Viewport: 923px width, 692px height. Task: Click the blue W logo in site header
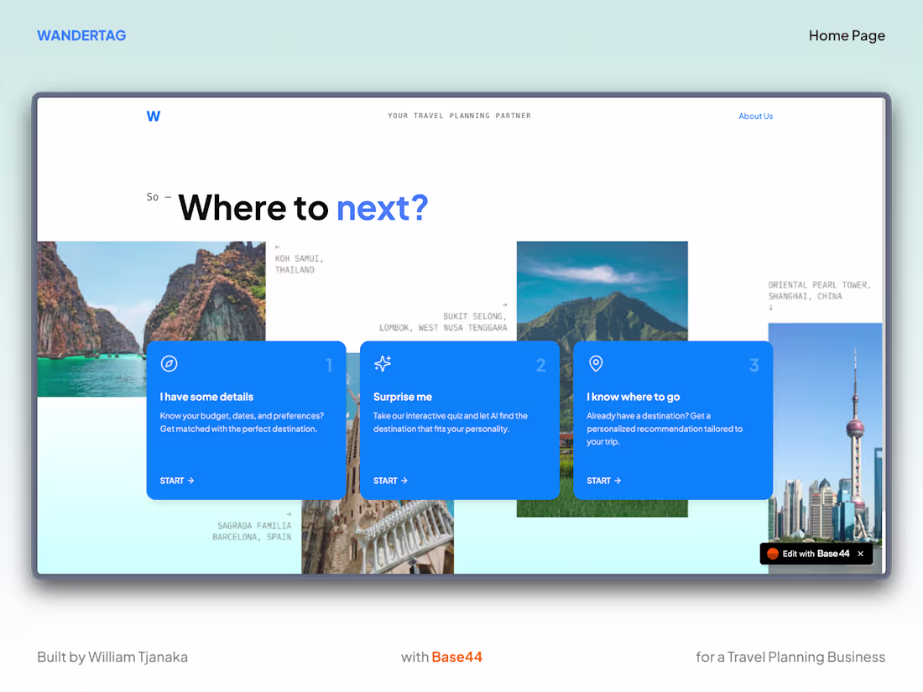pos(153,116)
